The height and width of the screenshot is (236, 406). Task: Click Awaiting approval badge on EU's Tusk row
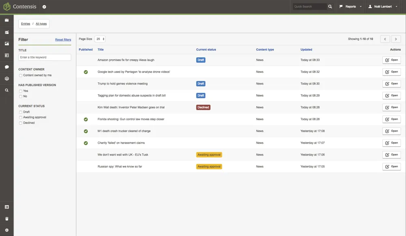click(209, 155)
